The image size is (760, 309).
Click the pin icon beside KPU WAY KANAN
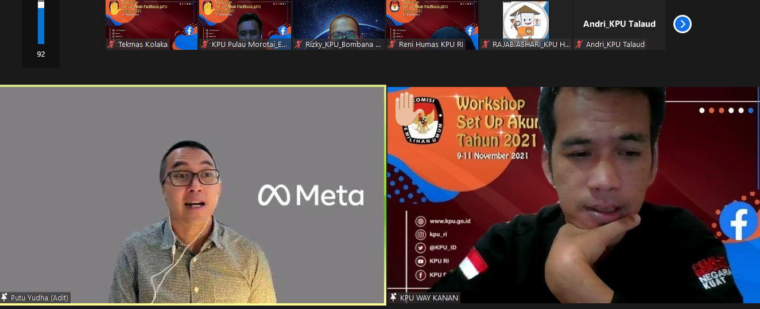point(394,298)
